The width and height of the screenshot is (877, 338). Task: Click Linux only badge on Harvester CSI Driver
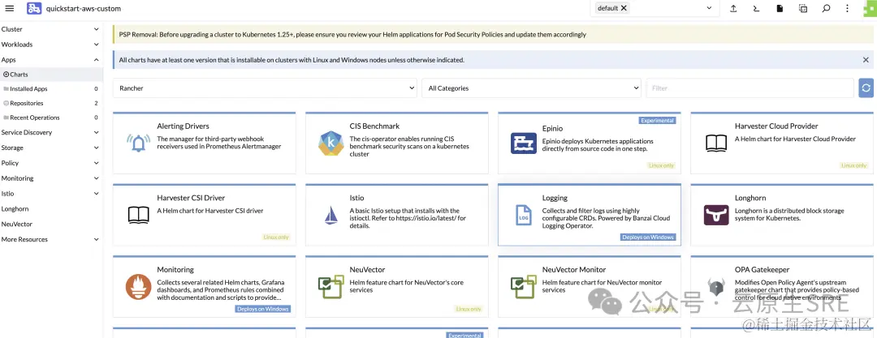tap(276, 237)
